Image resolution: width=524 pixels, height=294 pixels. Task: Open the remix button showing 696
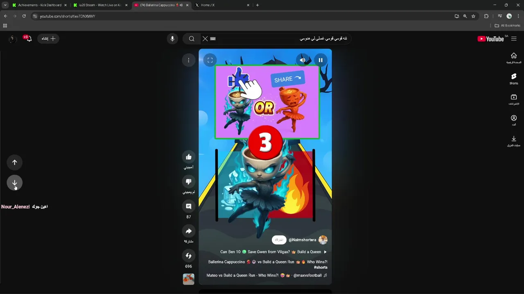click(188, 256)
